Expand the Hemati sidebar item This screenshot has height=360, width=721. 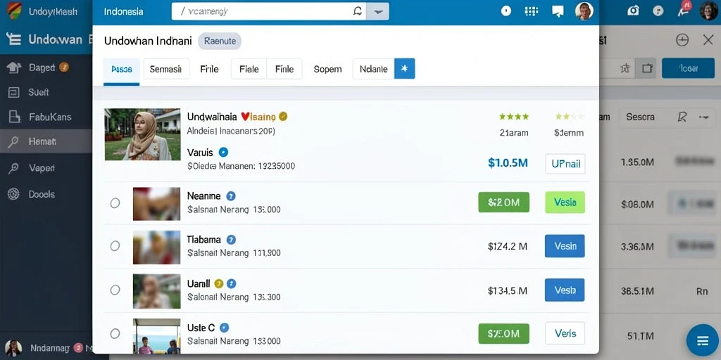pyautogui.click(x=46, y=141)
